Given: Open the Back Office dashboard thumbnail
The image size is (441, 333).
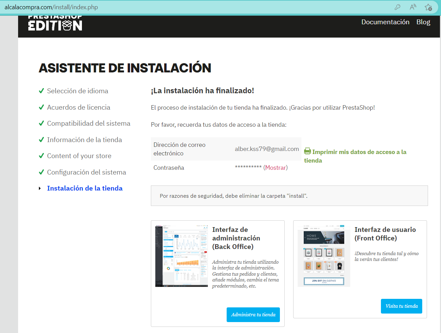Looking at the screenshot, I should tap(182, 256).
